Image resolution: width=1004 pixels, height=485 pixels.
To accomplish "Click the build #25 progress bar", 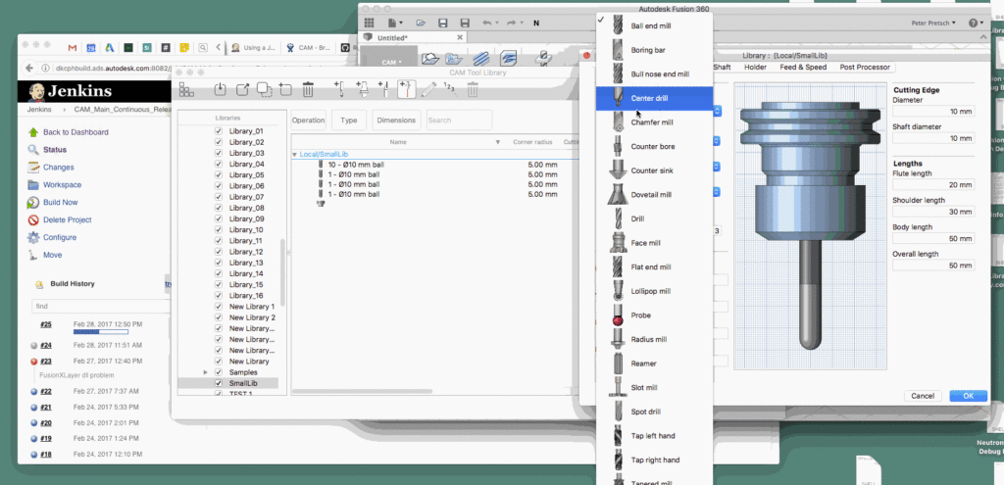I will click(x=101, y=332).
